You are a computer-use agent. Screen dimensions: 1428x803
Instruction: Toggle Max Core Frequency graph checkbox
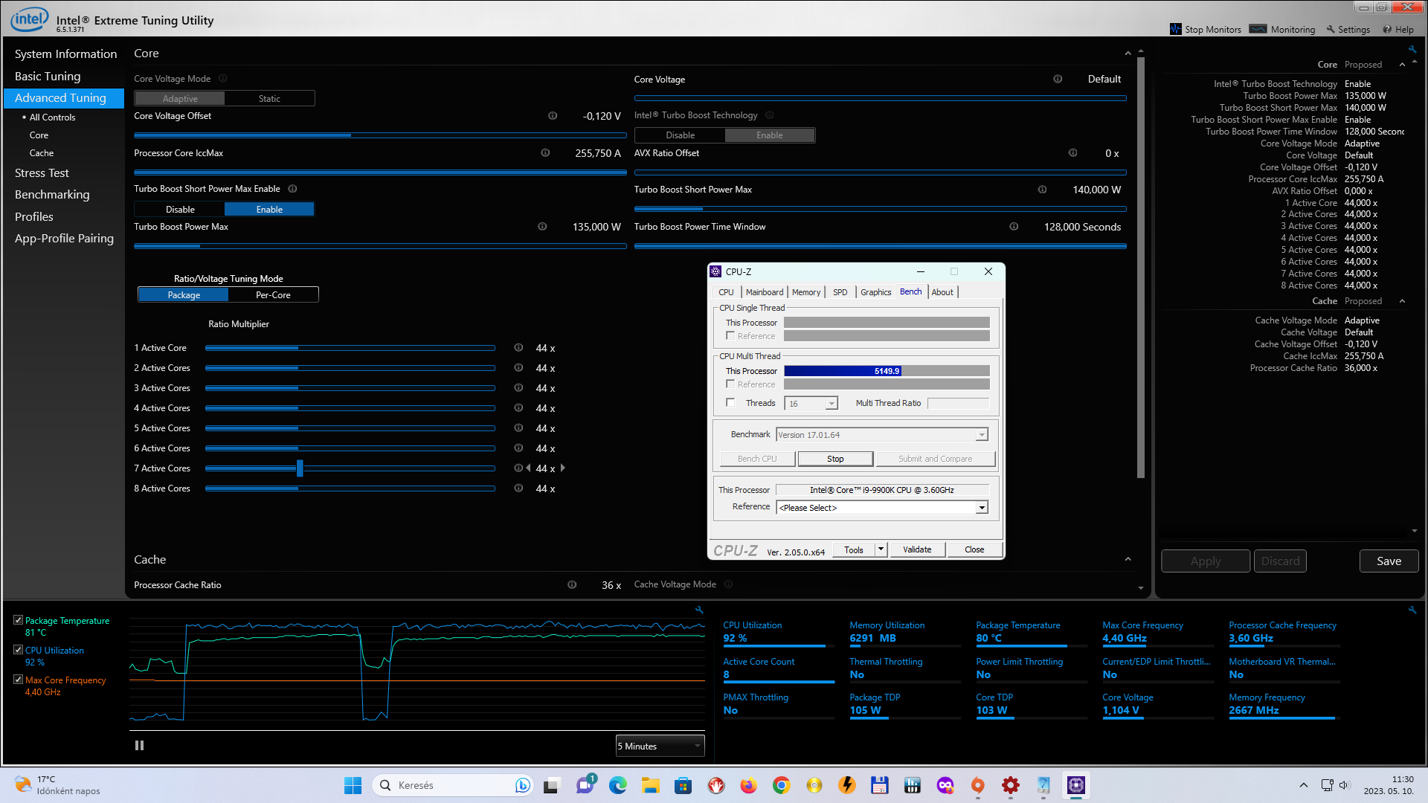point(18,680)
